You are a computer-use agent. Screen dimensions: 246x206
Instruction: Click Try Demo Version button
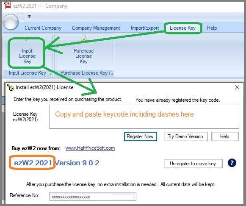[186, 136]
